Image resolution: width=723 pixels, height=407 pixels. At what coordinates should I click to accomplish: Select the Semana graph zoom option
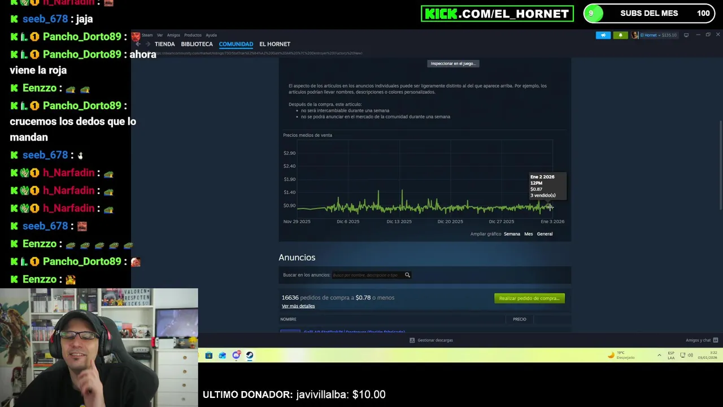point(512,234)
